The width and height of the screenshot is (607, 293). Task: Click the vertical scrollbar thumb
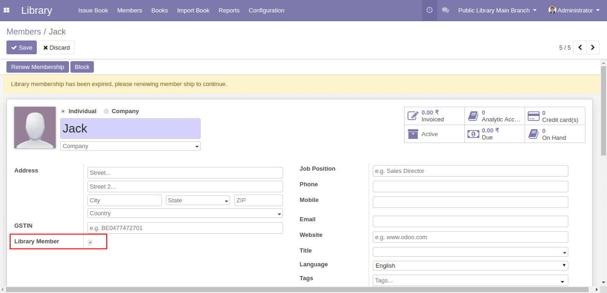tap(604, 110)
